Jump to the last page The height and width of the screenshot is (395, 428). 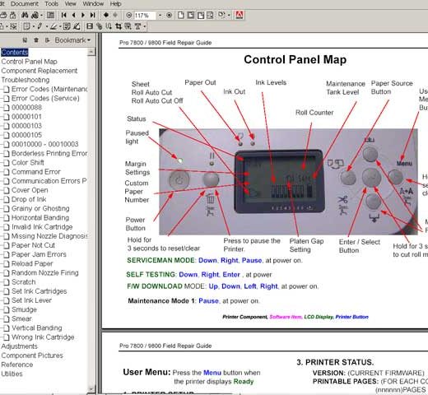(x=93, y=15)
